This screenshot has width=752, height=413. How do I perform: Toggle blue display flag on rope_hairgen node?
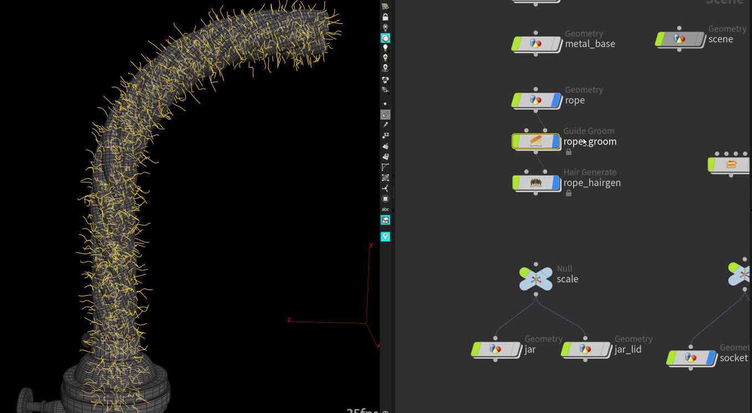(556, 183)
